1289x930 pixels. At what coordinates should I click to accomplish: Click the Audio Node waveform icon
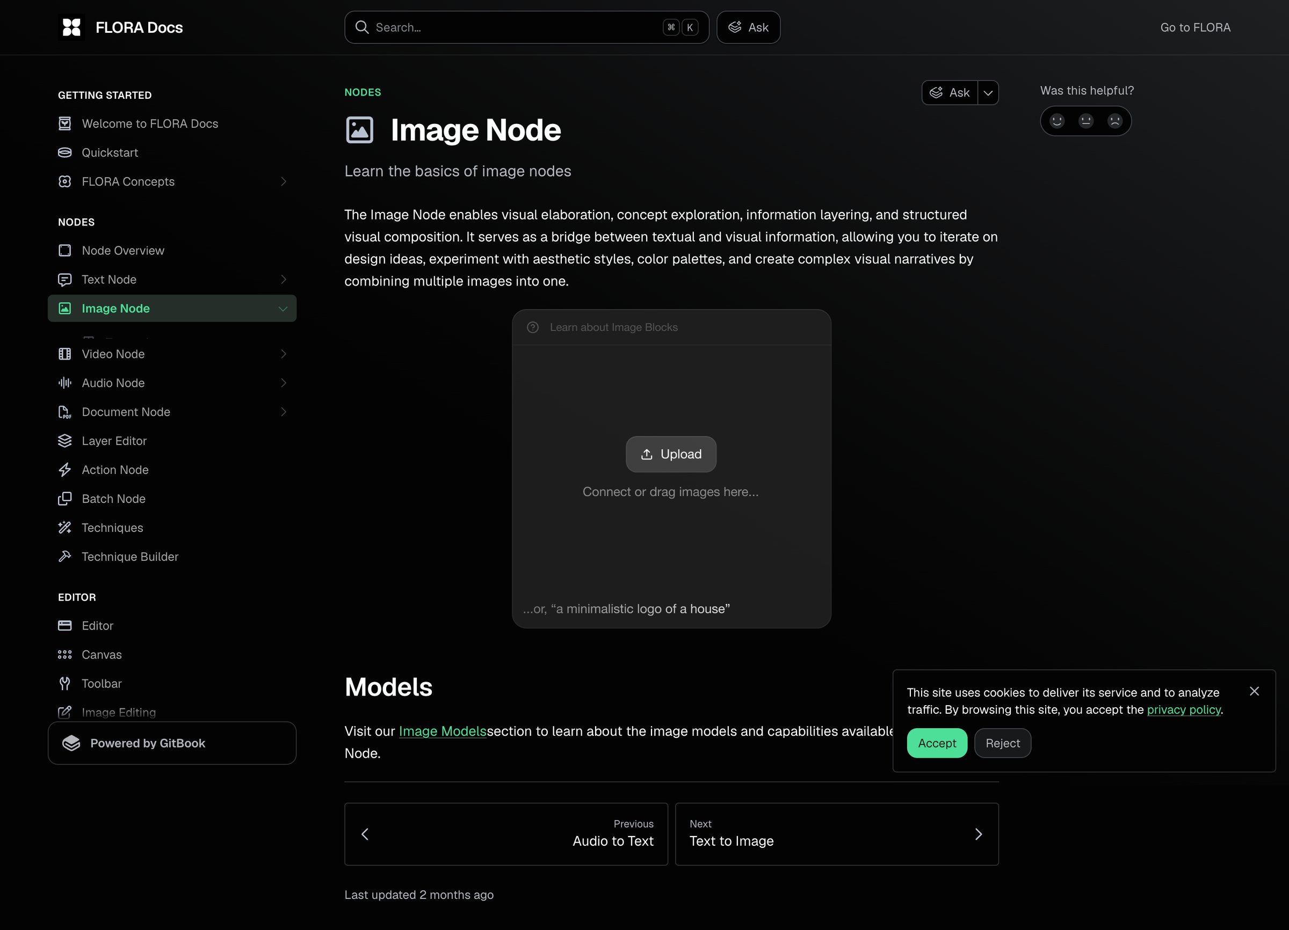pos(65,383)
